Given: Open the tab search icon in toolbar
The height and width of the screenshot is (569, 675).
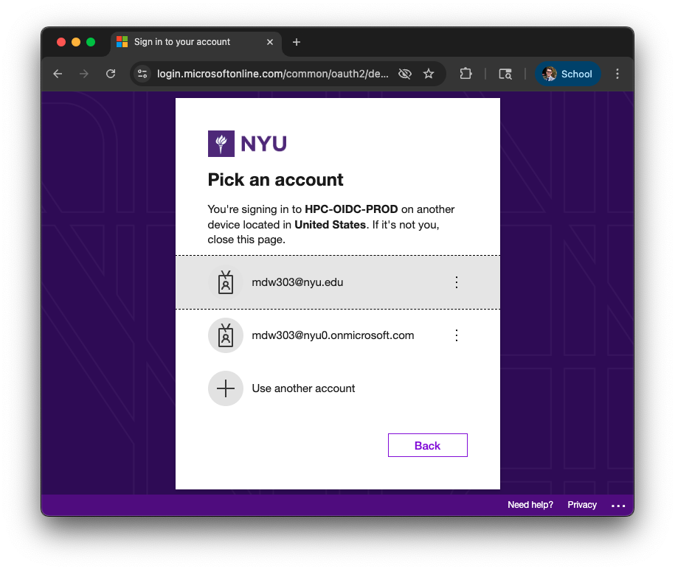Looking at the screenshot, I should point(505,74).
